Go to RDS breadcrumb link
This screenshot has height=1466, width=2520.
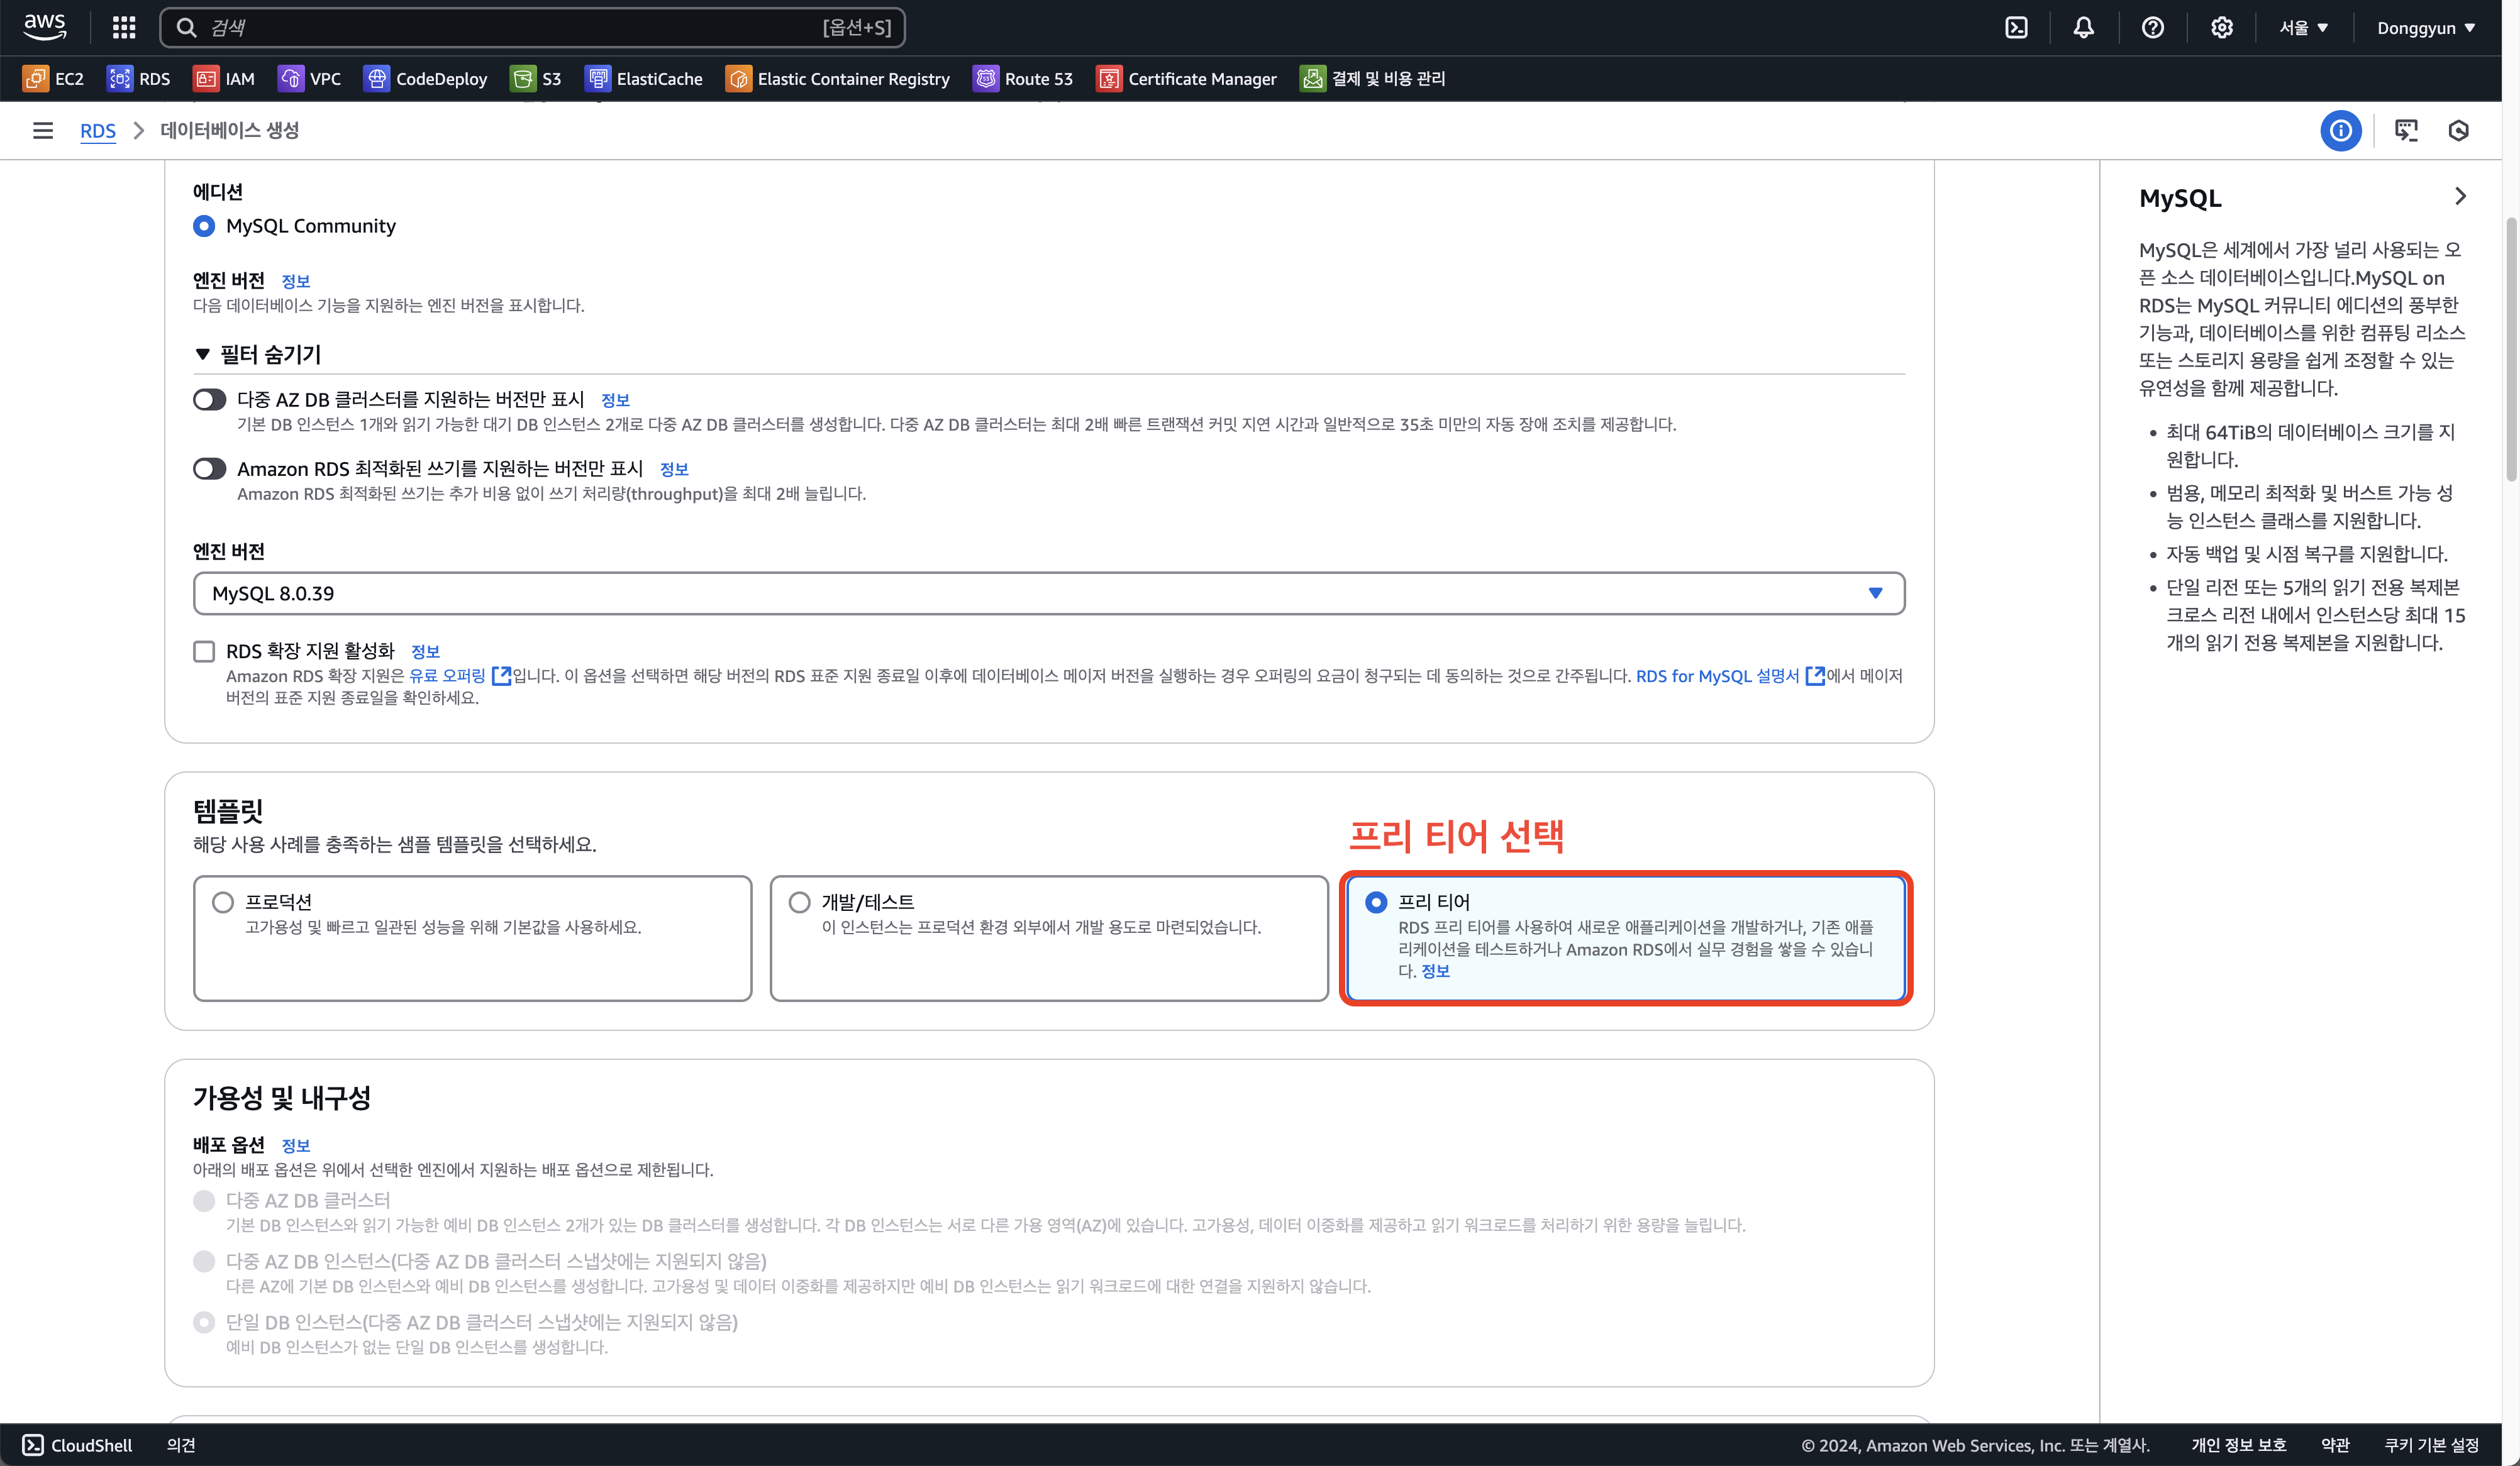(x=98, y=131)
